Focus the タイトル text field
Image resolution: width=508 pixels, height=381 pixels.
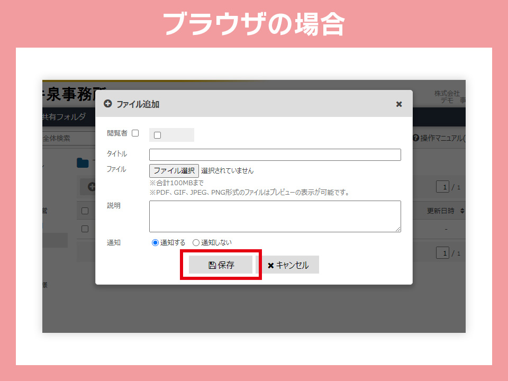(x=275, y=155)
